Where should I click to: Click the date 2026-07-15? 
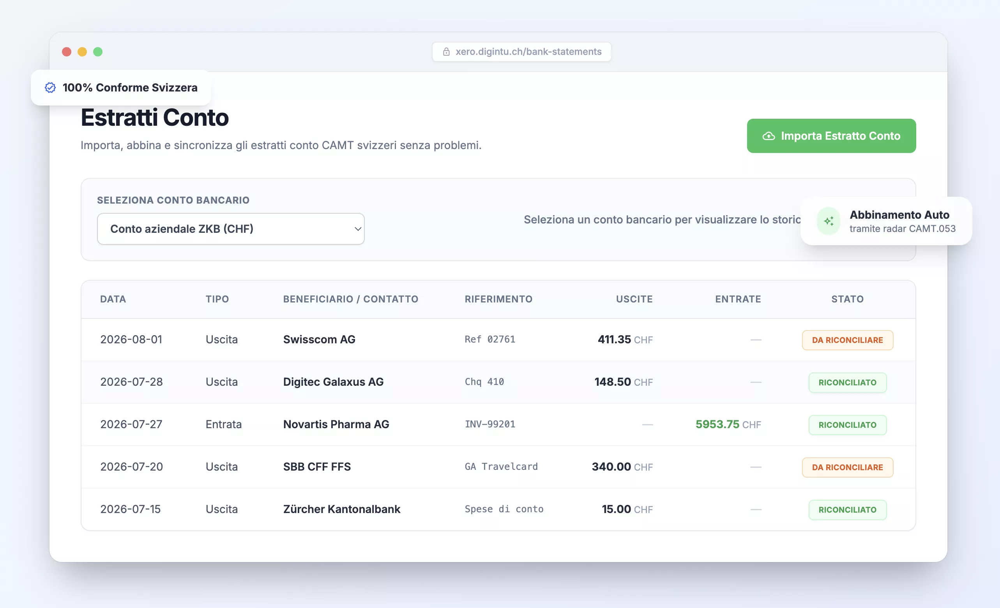click(x=130, y=509)
